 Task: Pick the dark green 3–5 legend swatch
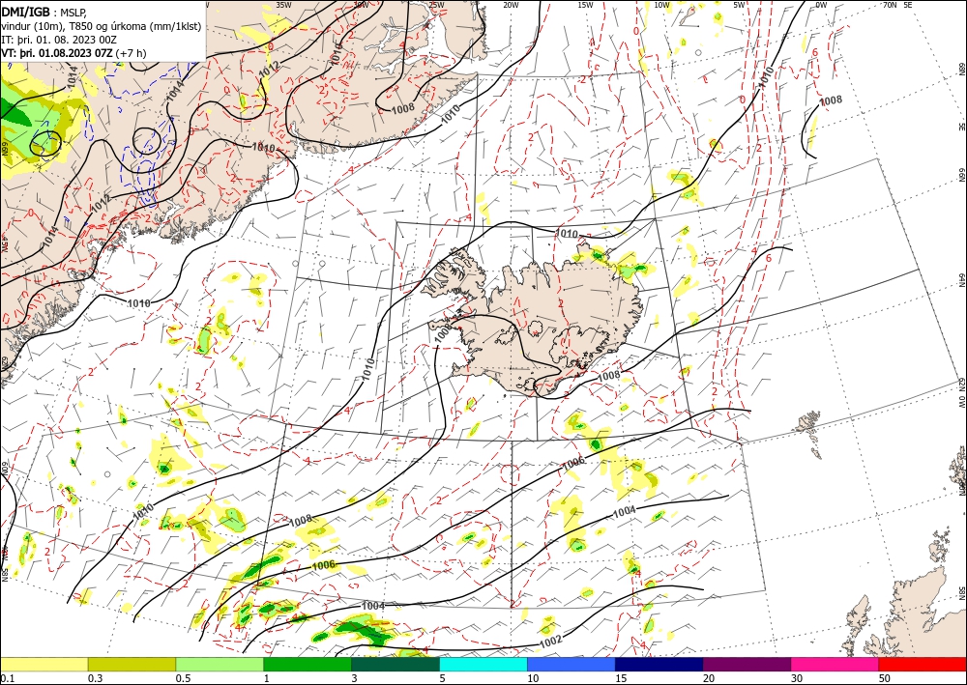[x=396, y=664]
